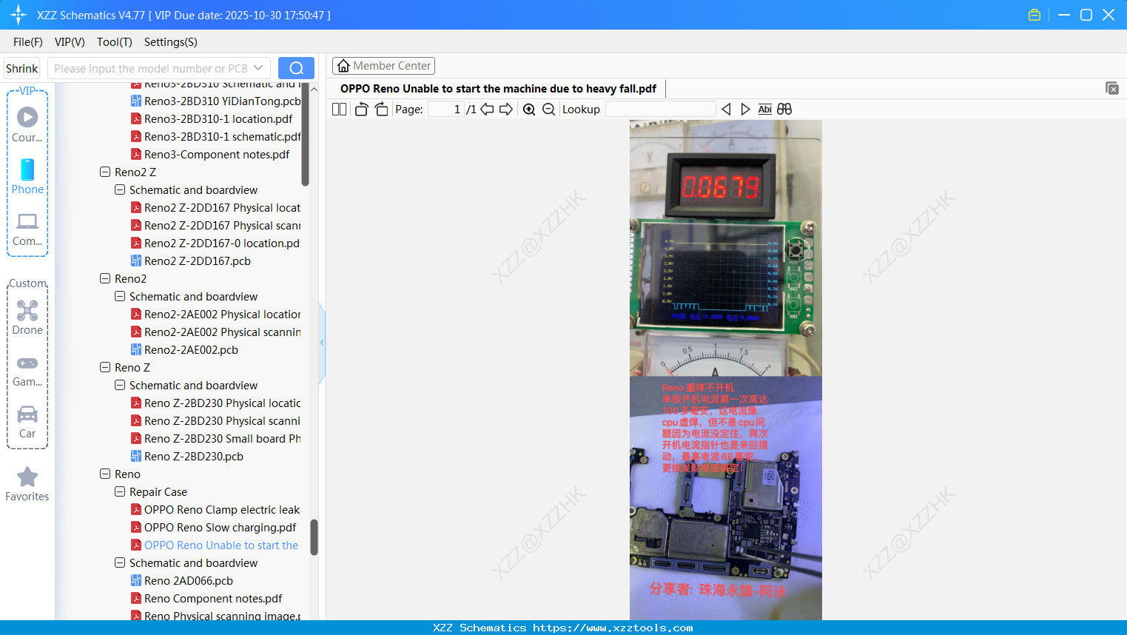Open Reno 2AD066.pcb file
Viewport: 1127px width, 635px height.
[x=182, y=580]
